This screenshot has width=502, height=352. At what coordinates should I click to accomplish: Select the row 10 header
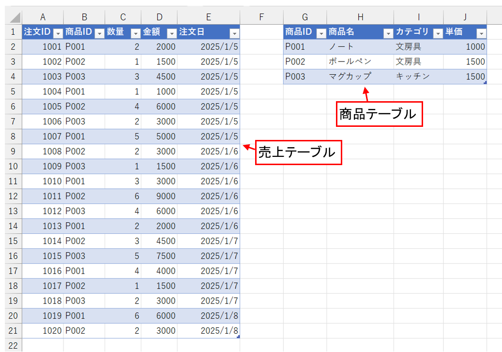[x=14, y=166]
